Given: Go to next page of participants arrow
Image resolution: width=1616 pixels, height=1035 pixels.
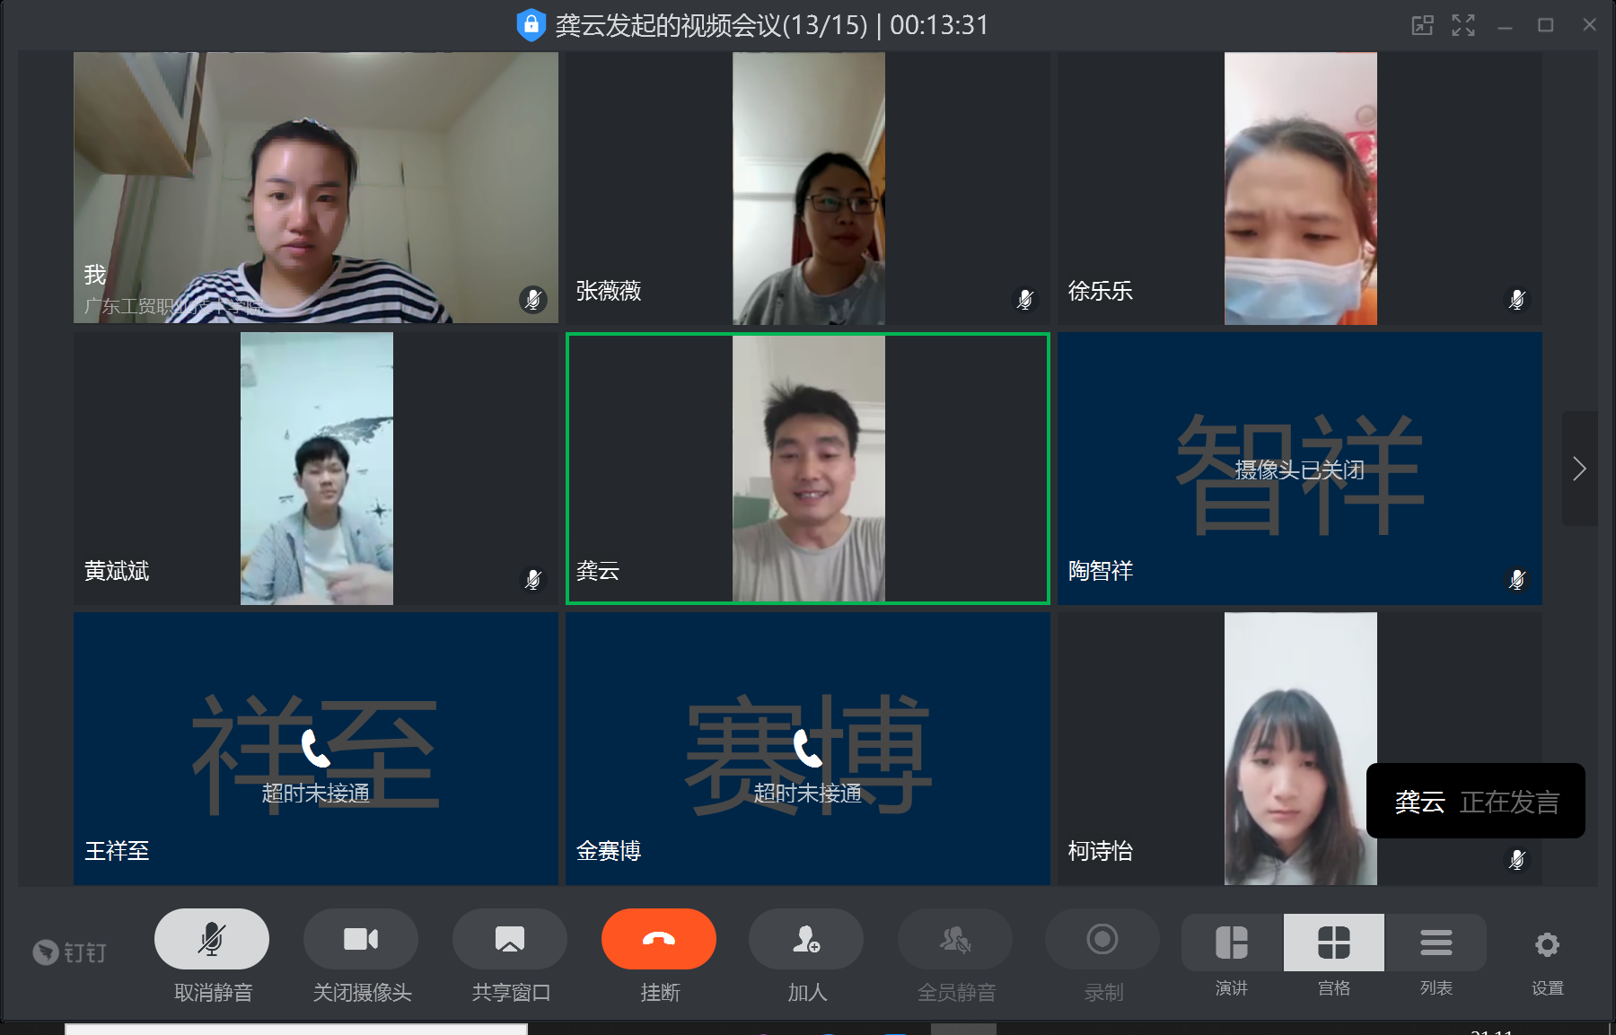Looking at the screenshot, I should pos(1579,469).
